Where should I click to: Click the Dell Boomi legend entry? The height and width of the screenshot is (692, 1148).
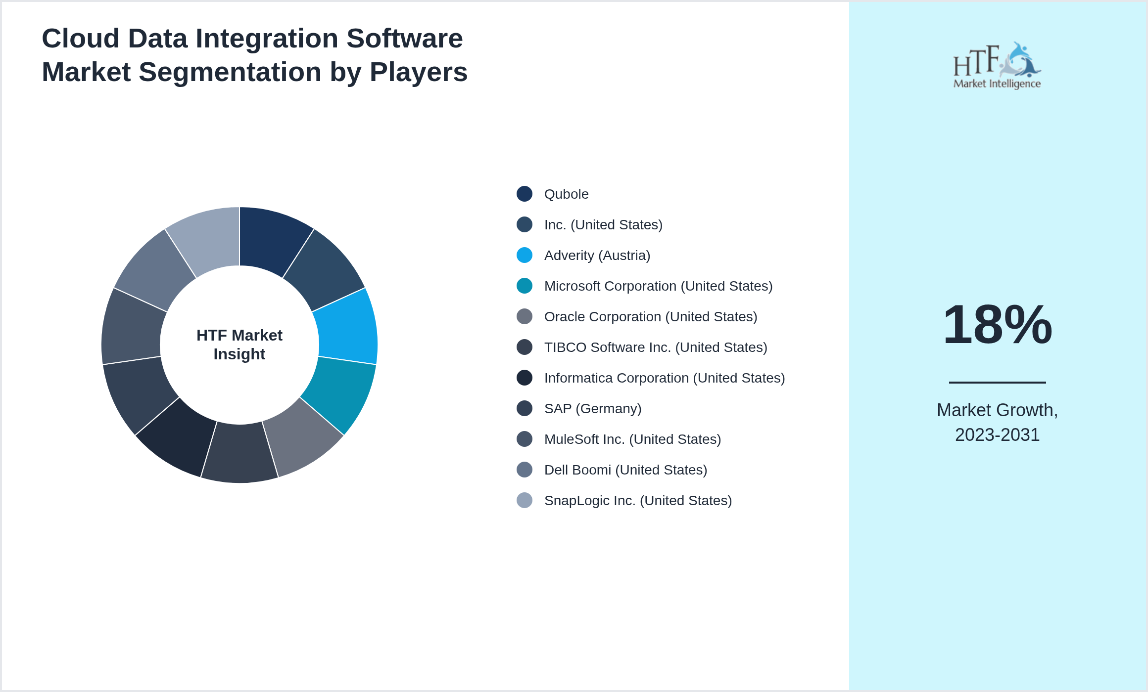(625, 470)
